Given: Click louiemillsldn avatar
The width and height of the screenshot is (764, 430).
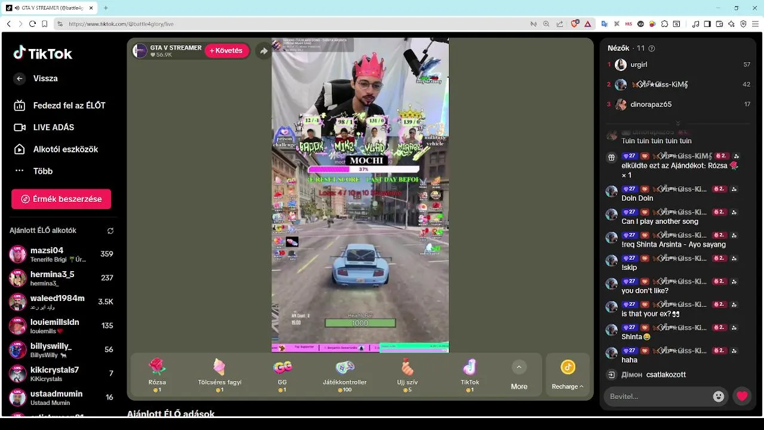Looking at the screenshot, I should 18,325.
